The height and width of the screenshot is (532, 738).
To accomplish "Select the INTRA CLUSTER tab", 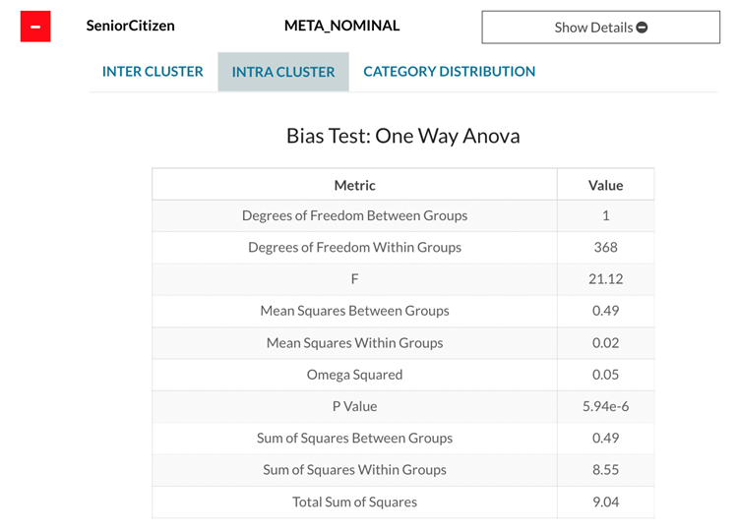I will [x=283, y=72].
